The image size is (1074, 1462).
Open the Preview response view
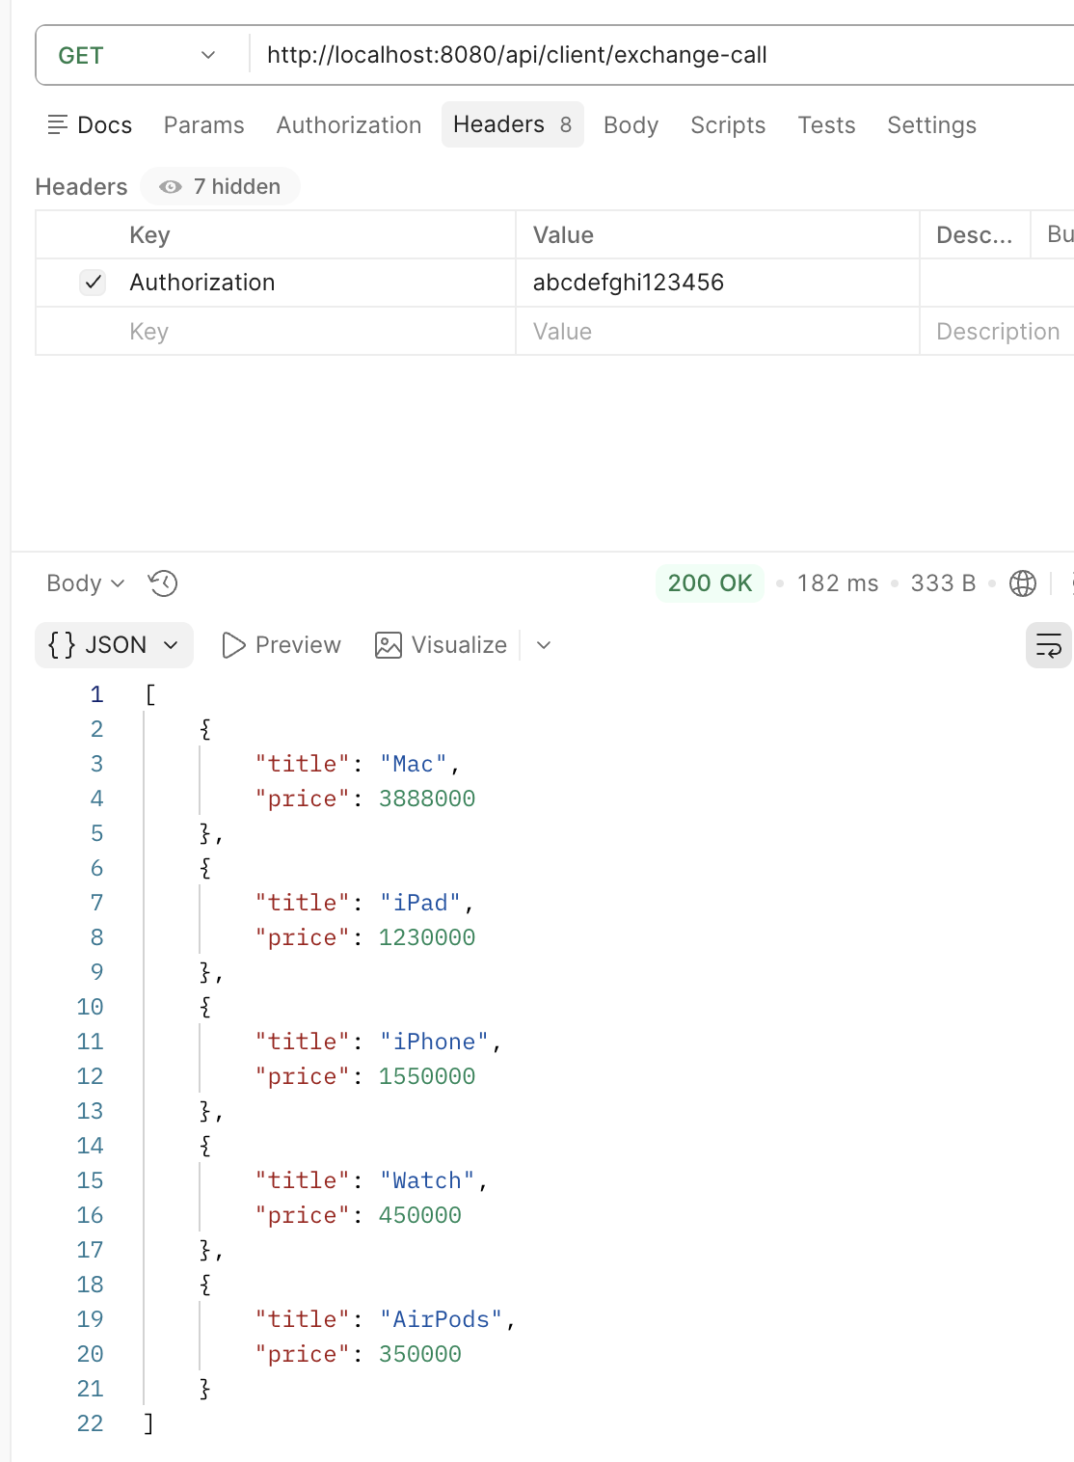[x=282, y=645]
